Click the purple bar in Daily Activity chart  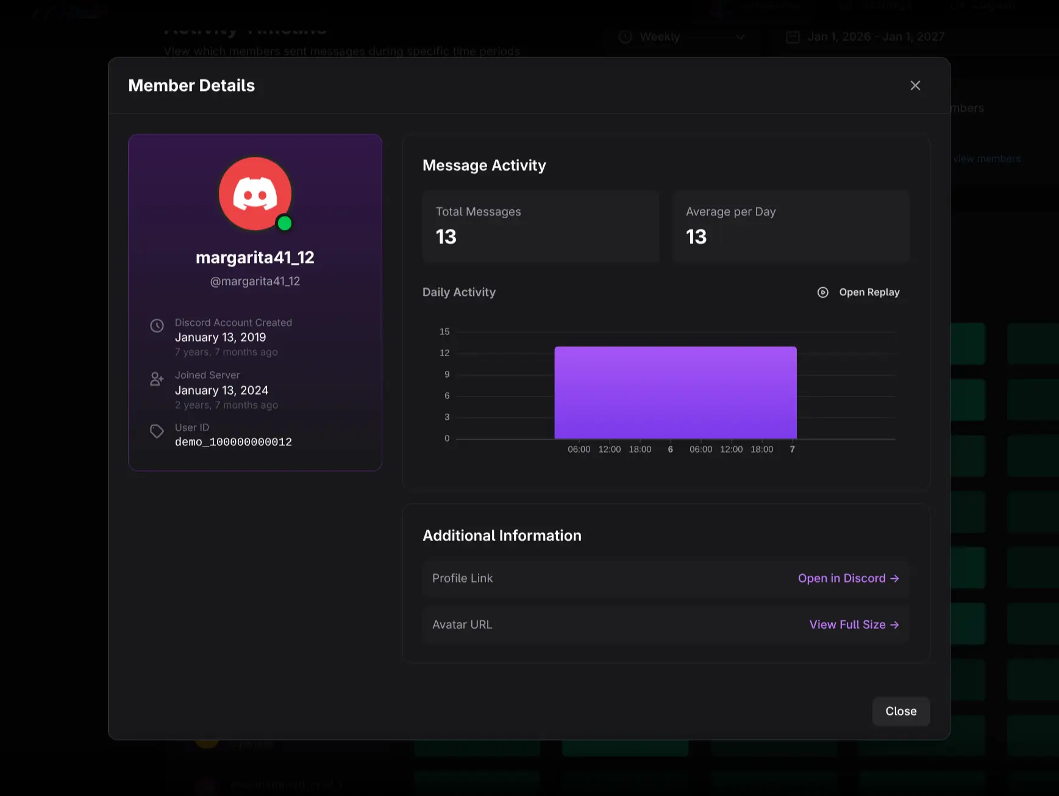[x=676, y=393]
